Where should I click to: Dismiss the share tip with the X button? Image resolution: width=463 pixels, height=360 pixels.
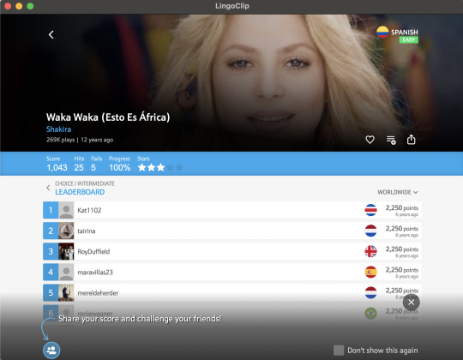point(411,303)
